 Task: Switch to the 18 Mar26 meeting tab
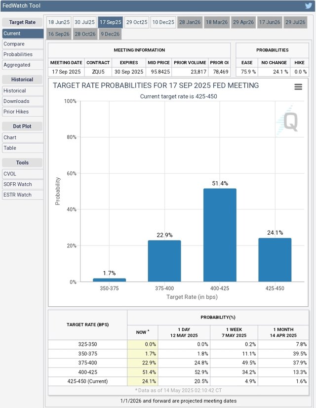[x=217, y=22]
